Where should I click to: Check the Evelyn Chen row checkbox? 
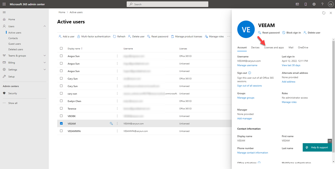pyautogui.click(x=61, y=101)
